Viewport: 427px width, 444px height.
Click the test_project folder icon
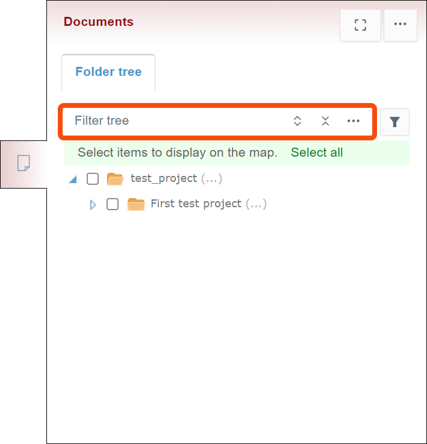115,179
